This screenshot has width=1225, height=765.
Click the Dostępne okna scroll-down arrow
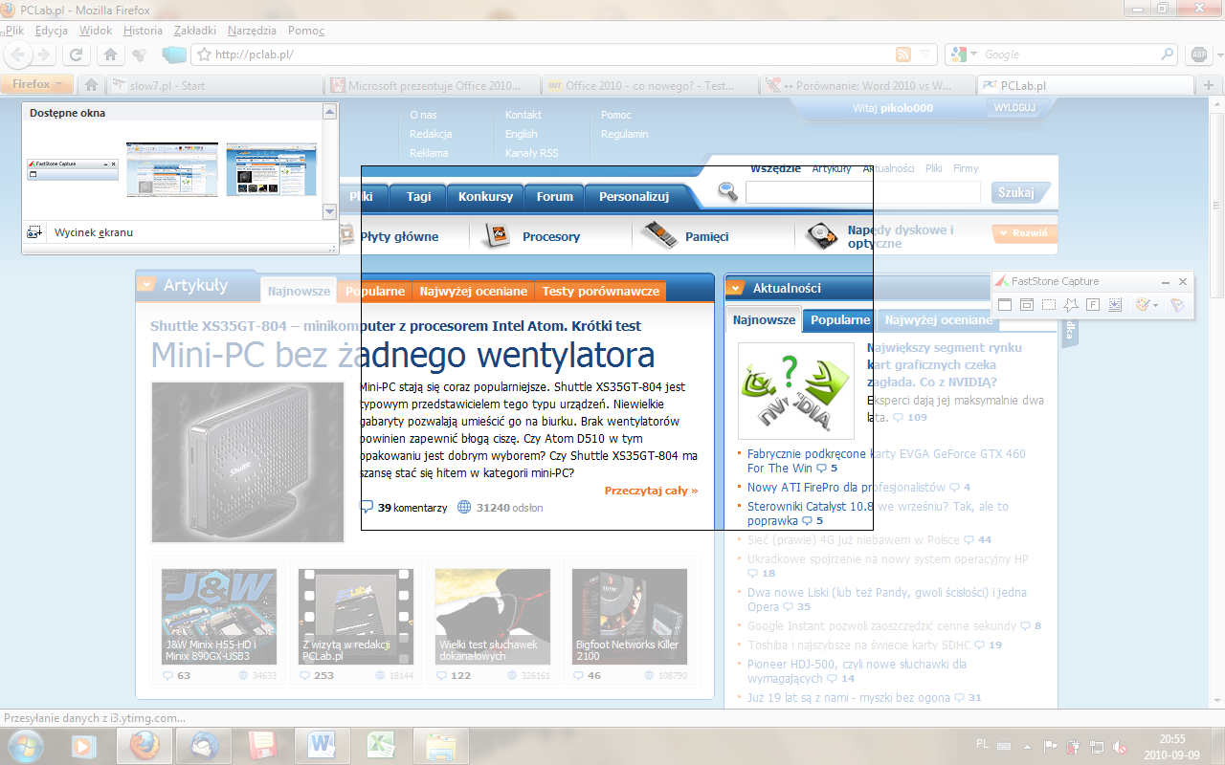tap(330, 211)
